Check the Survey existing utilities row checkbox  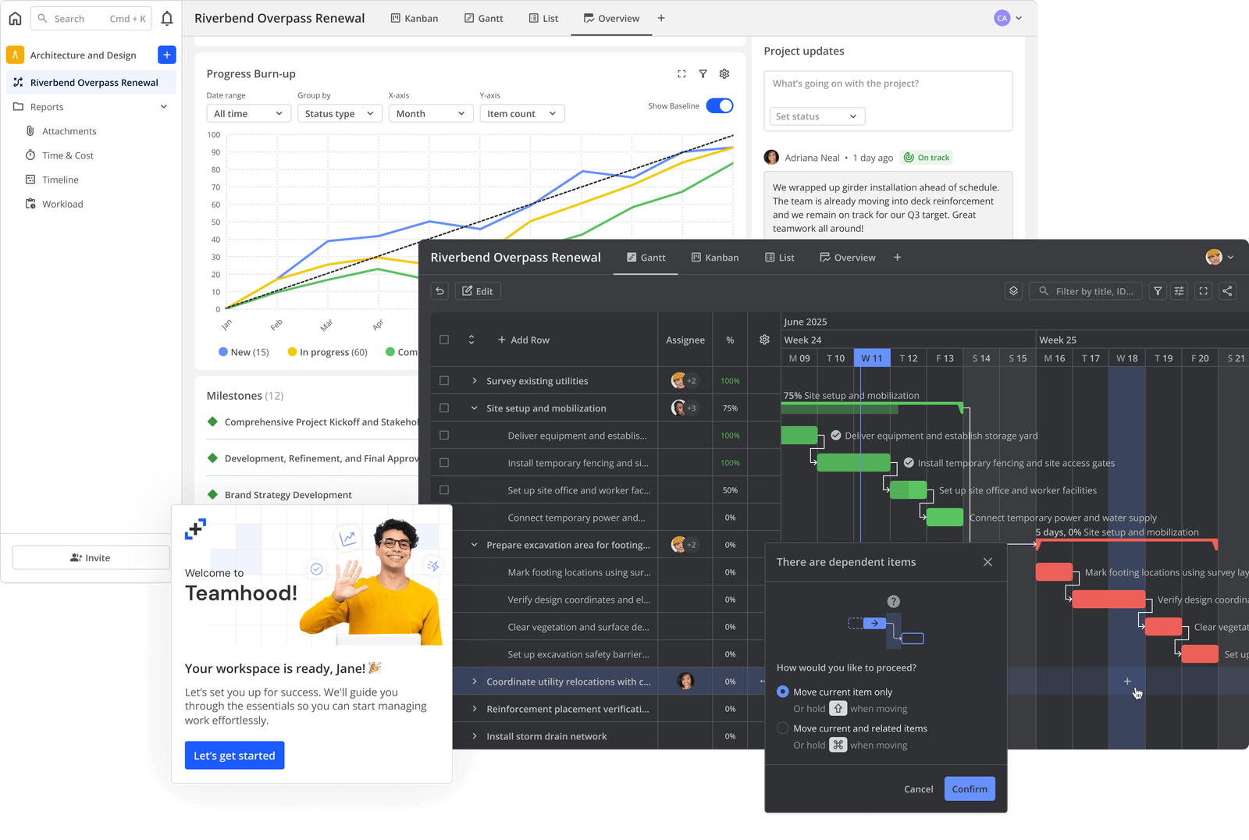444,381
